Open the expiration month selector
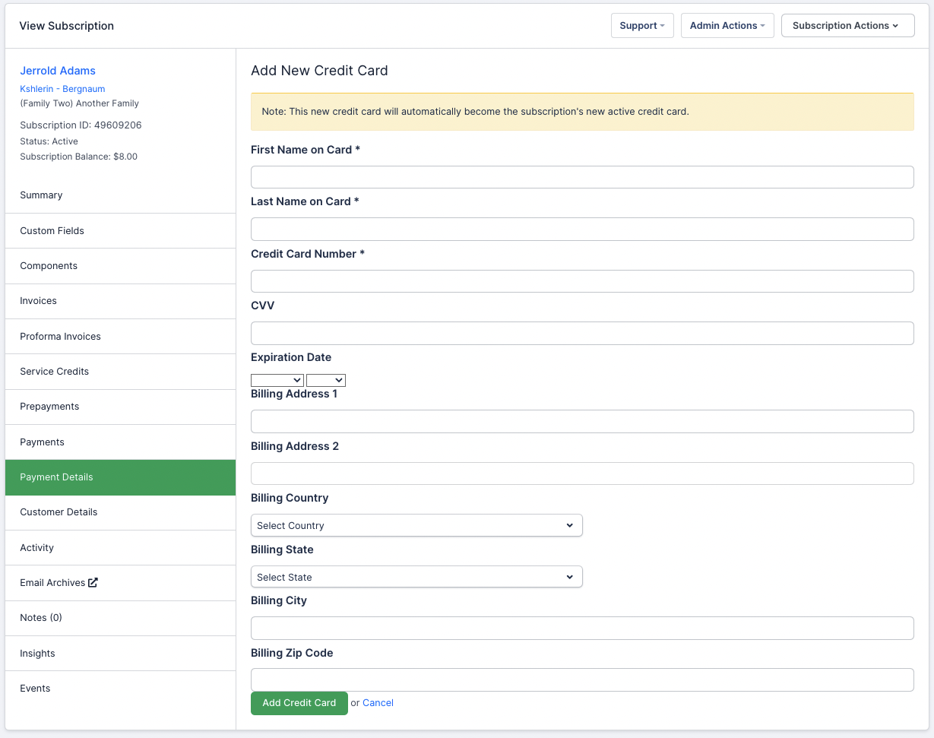The image size is (934, 738). point(277,380)
